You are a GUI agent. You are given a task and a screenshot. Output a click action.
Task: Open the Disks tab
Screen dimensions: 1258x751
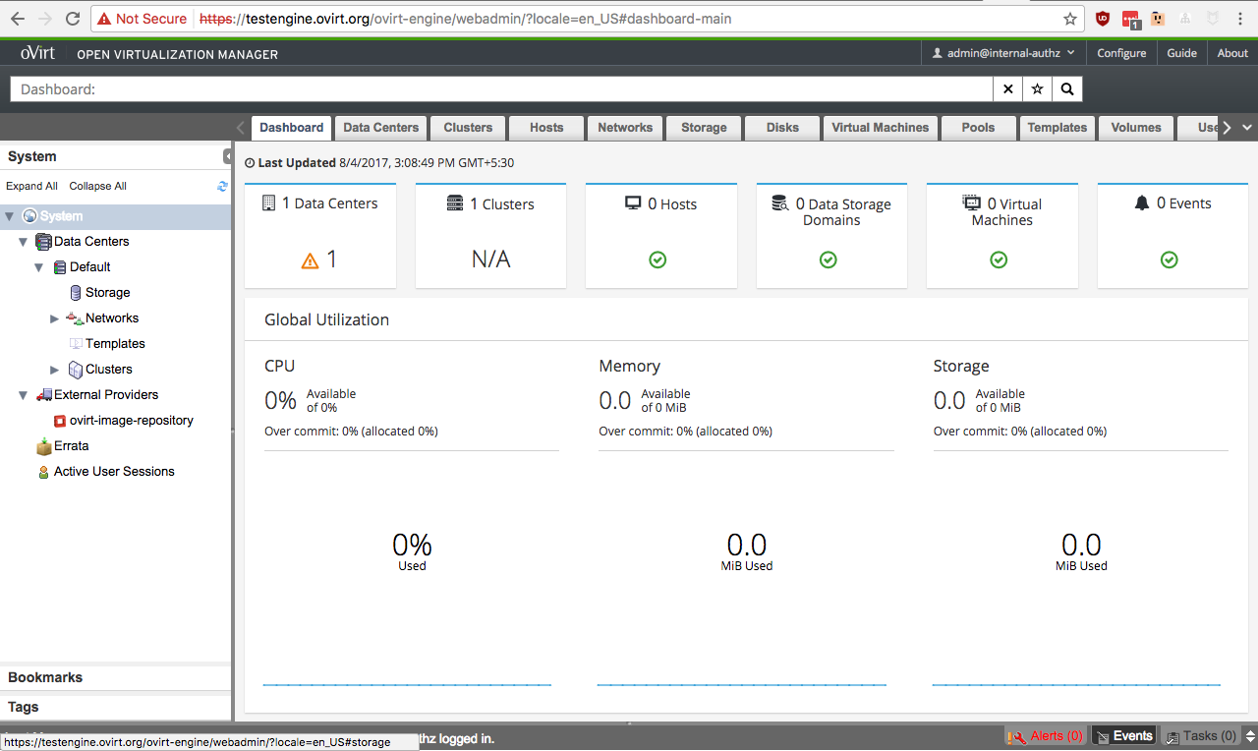782,128
